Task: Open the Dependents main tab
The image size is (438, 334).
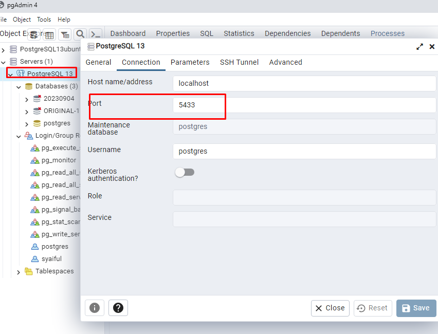Action: (x=340, y=33)
